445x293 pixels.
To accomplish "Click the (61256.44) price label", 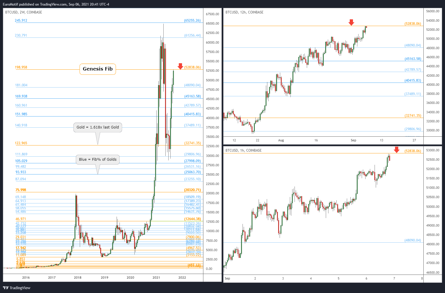I will pyautogui.click(x=193, y=35).
